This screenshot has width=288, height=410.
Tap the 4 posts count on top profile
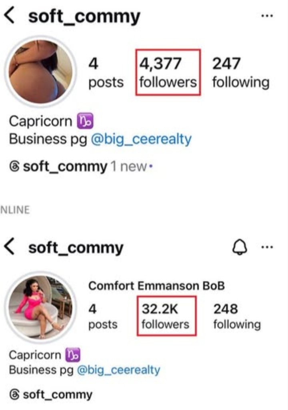(x=106, y=72)
